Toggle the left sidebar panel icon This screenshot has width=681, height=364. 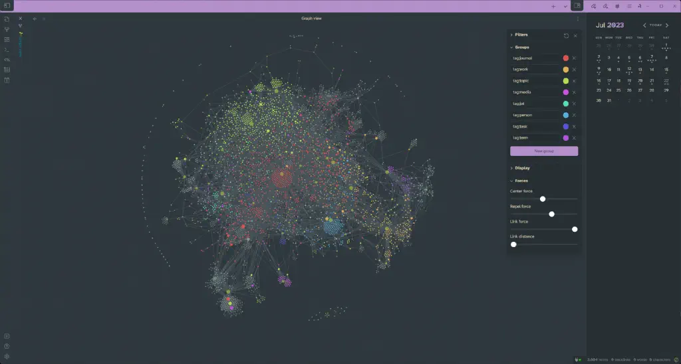(7, 5)
